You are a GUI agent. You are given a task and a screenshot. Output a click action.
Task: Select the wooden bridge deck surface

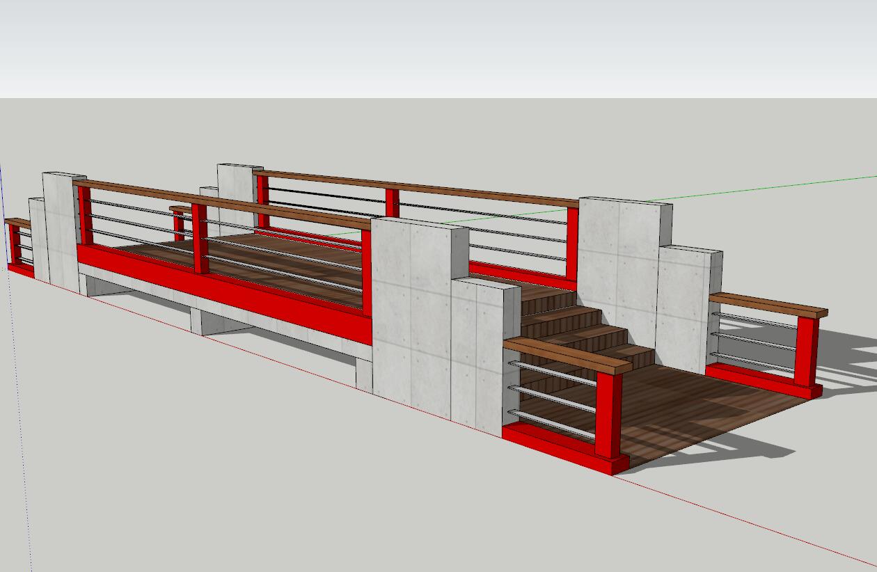click(278, 257)
